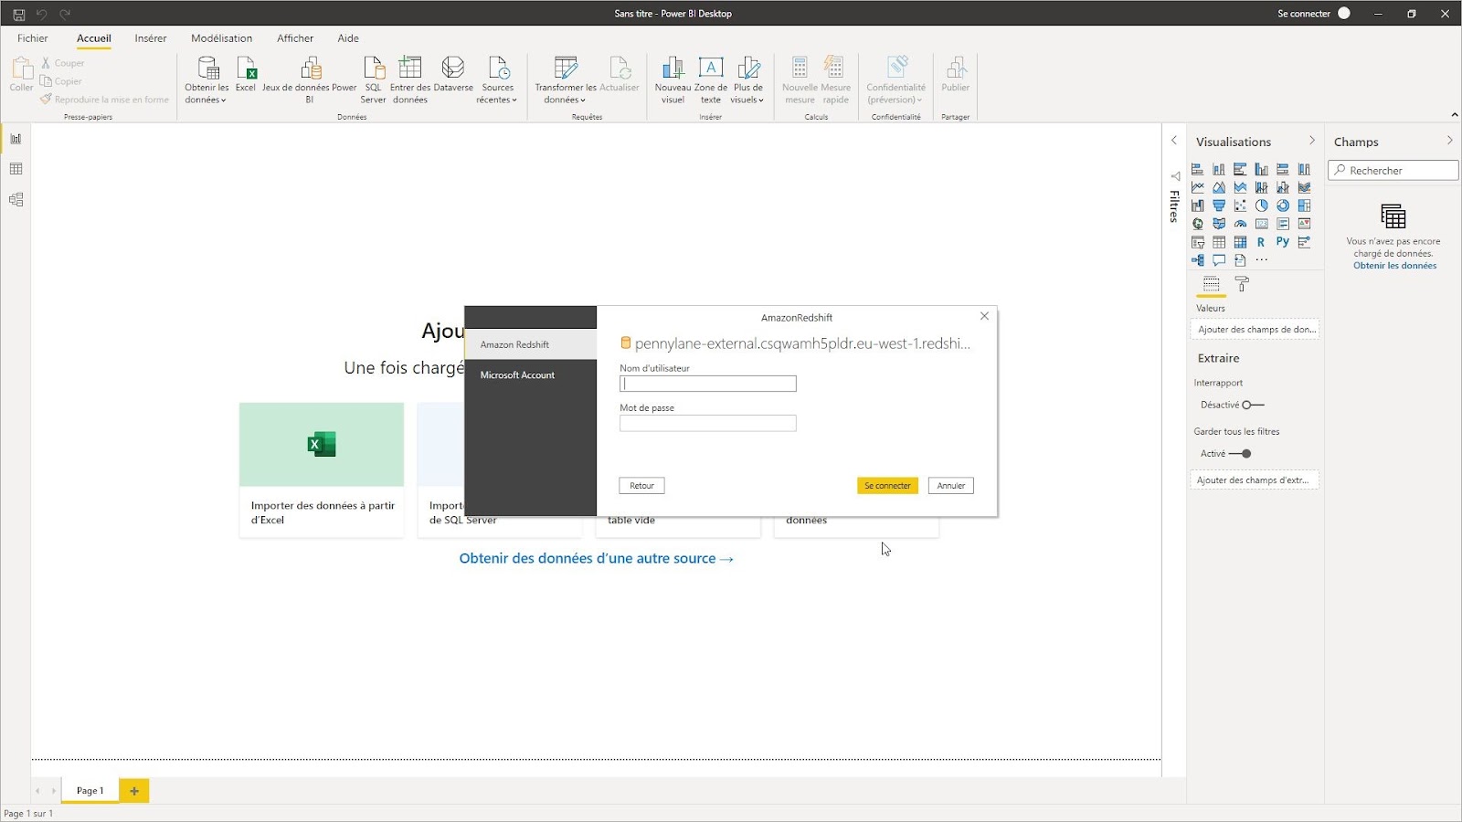This screenshot has width=1462, height=822.
Task: Click Obtenir des données d'une autre source
Action: [x=596, y=558]
